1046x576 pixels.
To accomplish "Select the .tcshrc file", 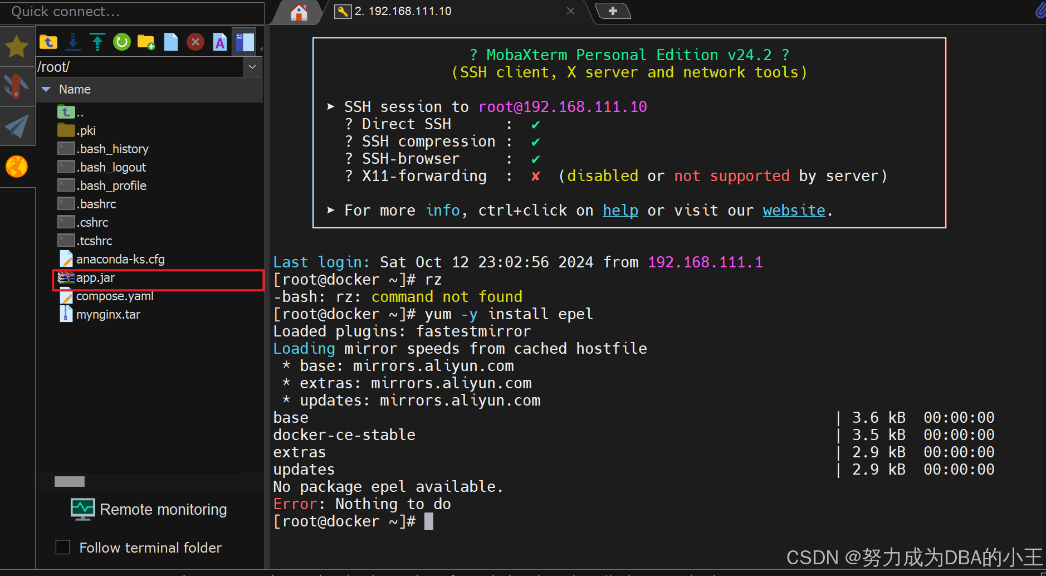I will 85,241.
